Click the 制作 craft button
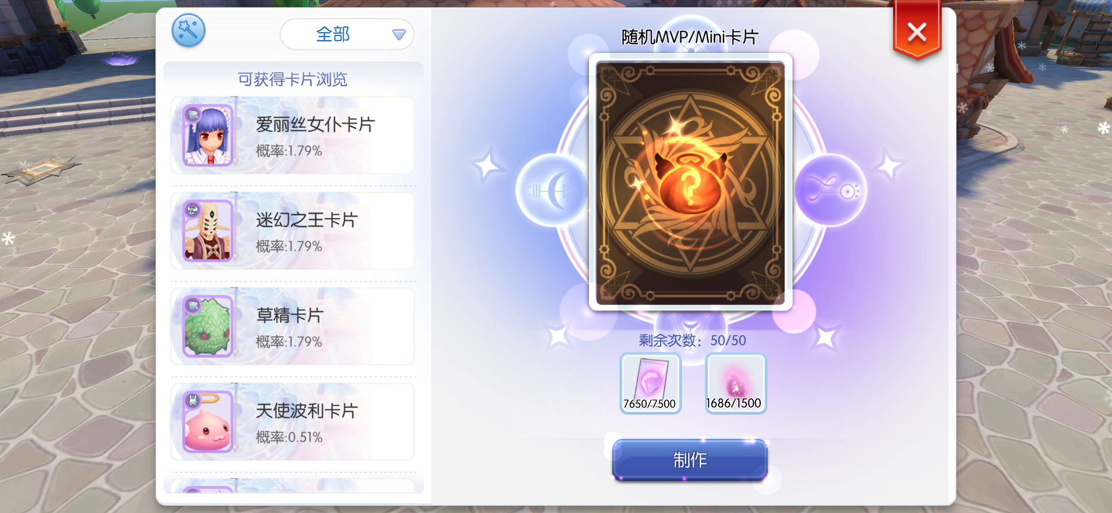Image resolution: width=1112 pixels, height=513 pixels. point(690,460)
